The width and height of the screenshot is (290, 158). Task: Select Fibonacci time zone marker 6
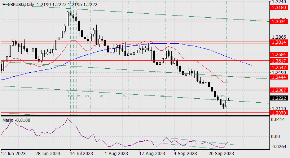click(x=102, y=96)
